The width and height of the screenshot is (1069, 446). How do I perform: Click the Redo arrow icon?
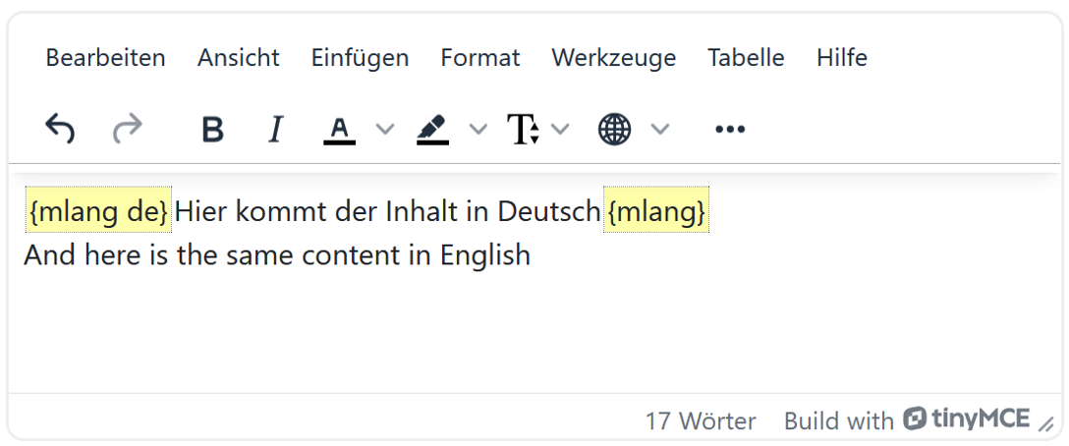(x=128, y=129)
